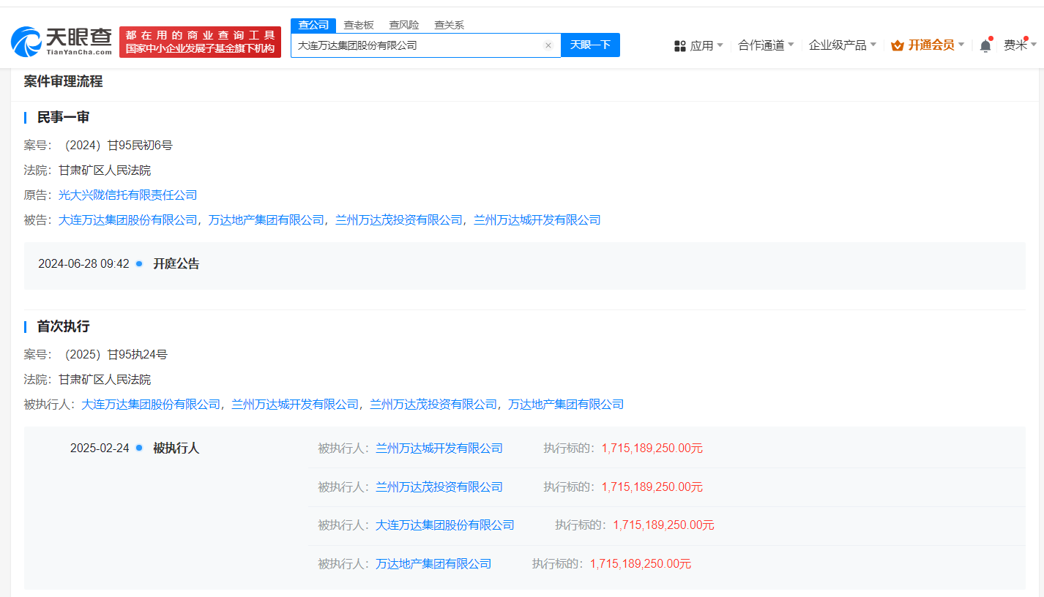Click the 案件审理流程 title
1044x597 pixels.
63,82
